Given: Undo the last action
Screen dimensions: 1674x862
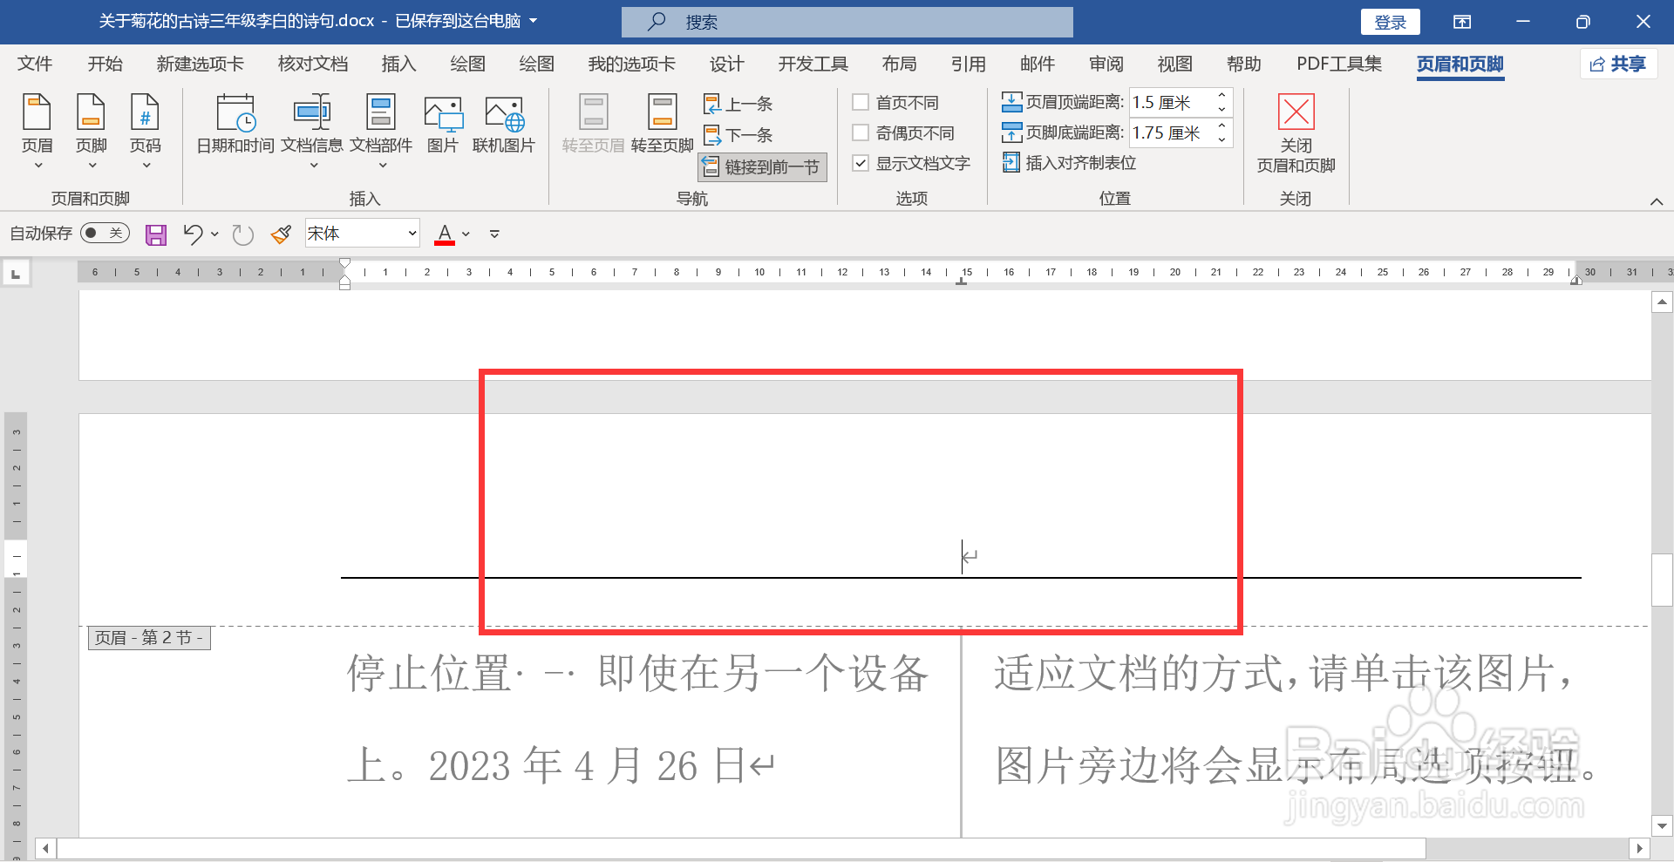Looking at the screenshot, I should coord(193,234).
